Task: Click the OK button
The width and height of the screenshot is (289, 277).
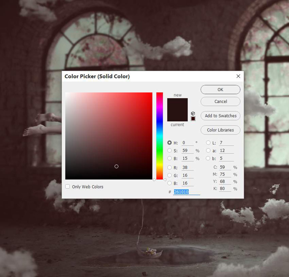Action: click(x=221, y=90)
